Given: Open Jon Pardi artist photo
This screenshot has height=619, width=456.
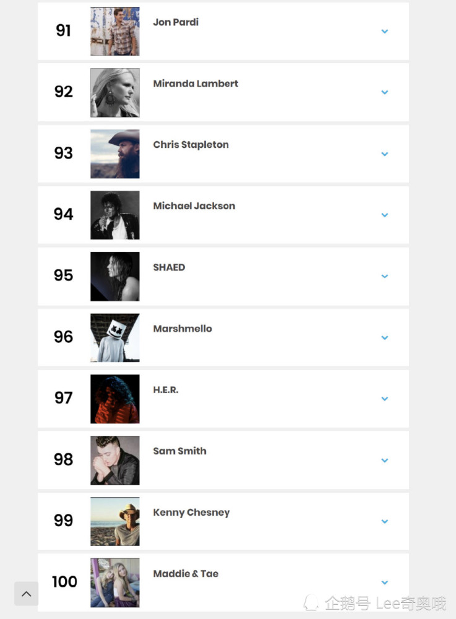Looking at the screenshot, I should (115, 31).
